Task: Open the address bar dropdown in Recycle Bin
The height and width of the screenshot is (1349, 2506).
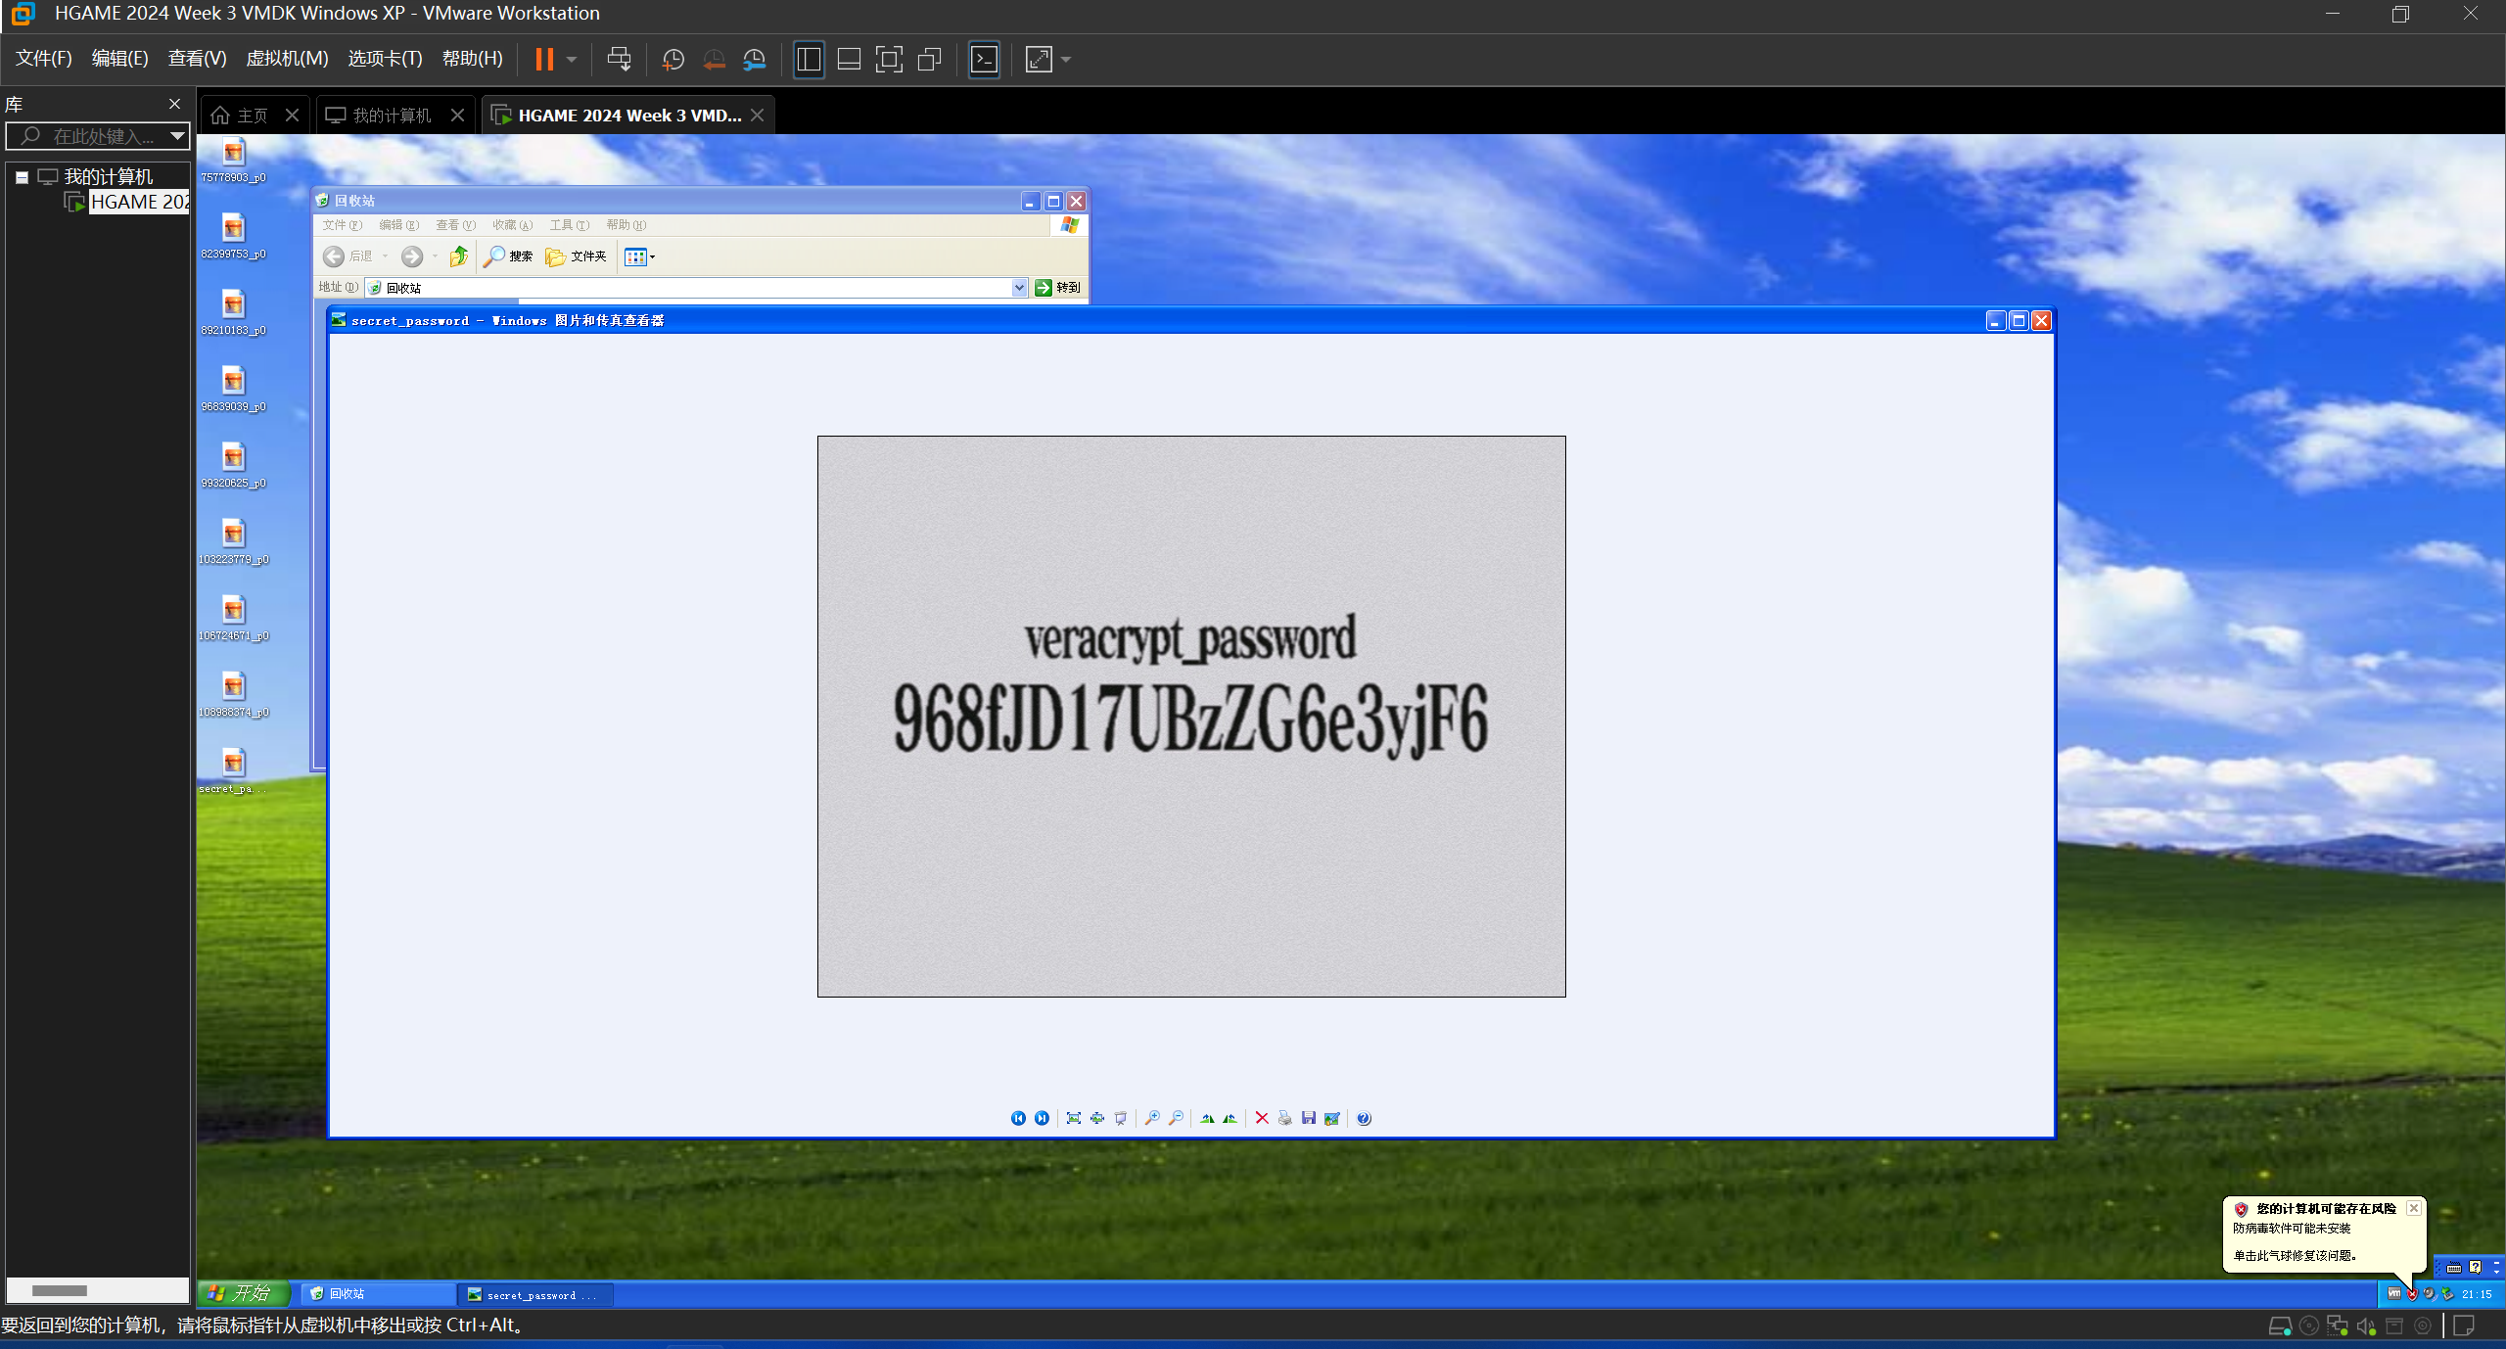Action: 1019,288
